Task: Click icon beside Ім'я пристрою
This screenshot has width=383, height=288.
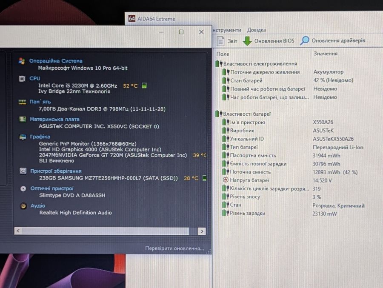Action: click(x=226, y=122)
